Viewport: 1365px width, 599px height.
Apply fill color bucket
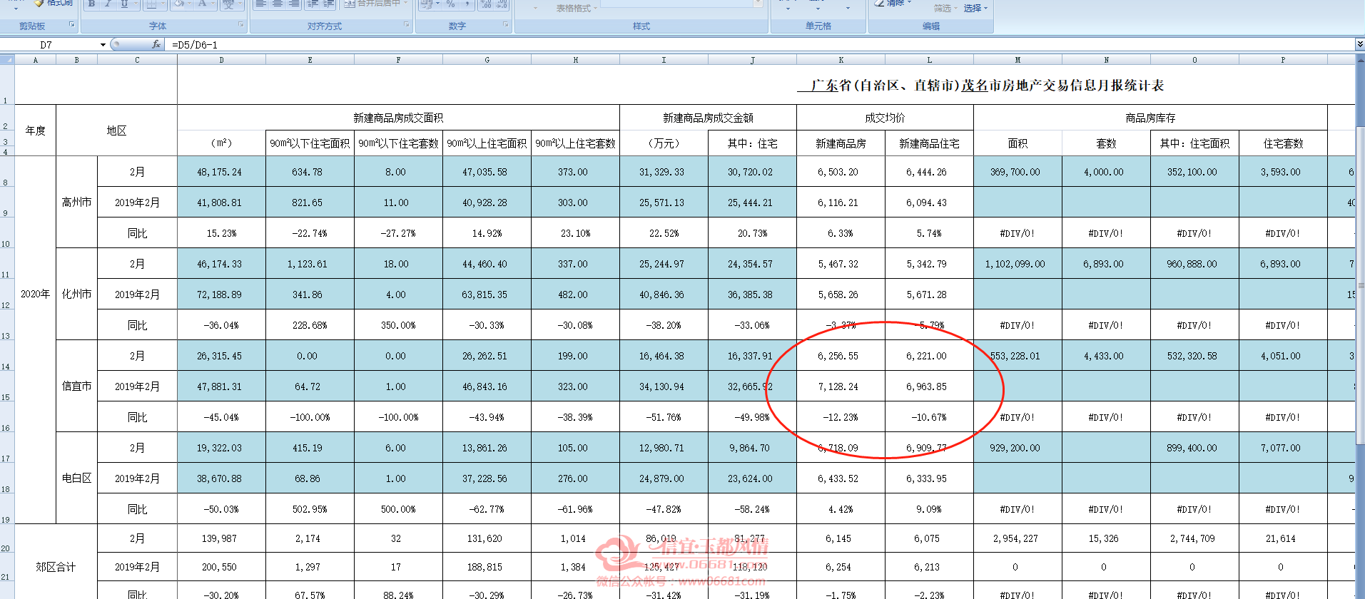point(179,4)
